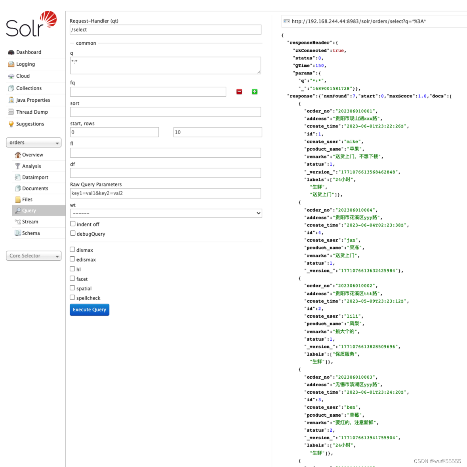Image resolution: width=467 pixels, height=467 pixels.
Task: Enable the spellcheck checkbox
Action: point(72,297)
